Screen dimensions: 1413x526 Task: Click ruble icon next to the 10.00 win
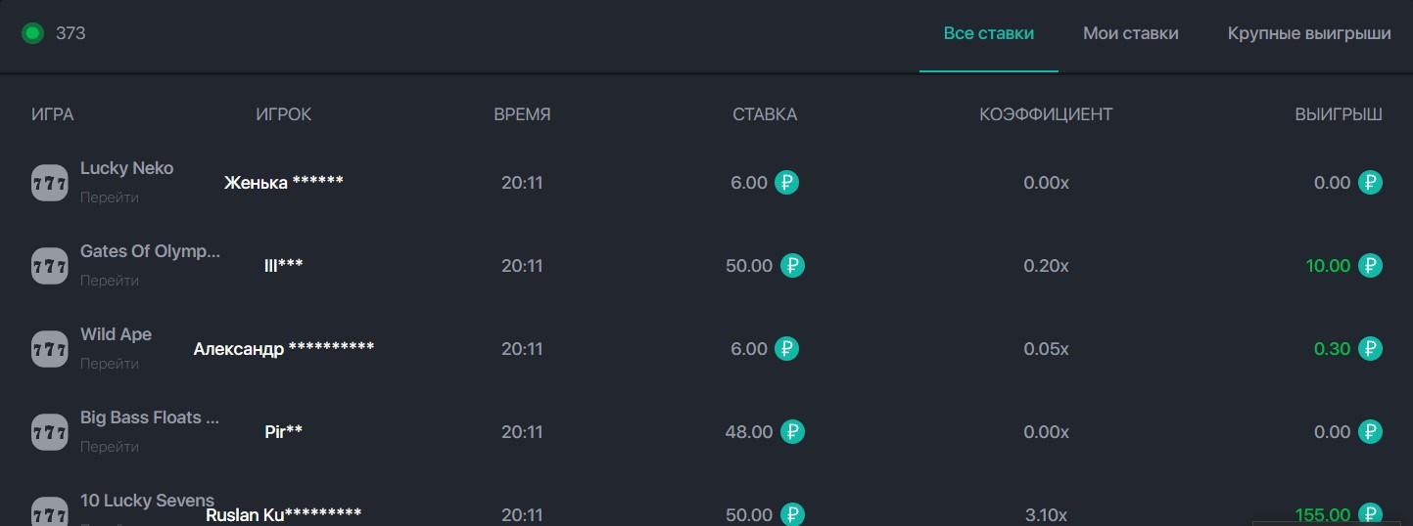[x=1370, y=266]
